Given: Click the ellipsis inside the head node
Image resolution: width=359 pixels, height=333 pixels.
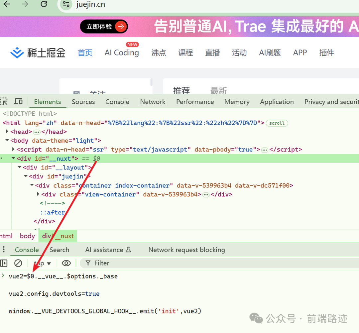Looking at the screenshot, I should point(37,132).
